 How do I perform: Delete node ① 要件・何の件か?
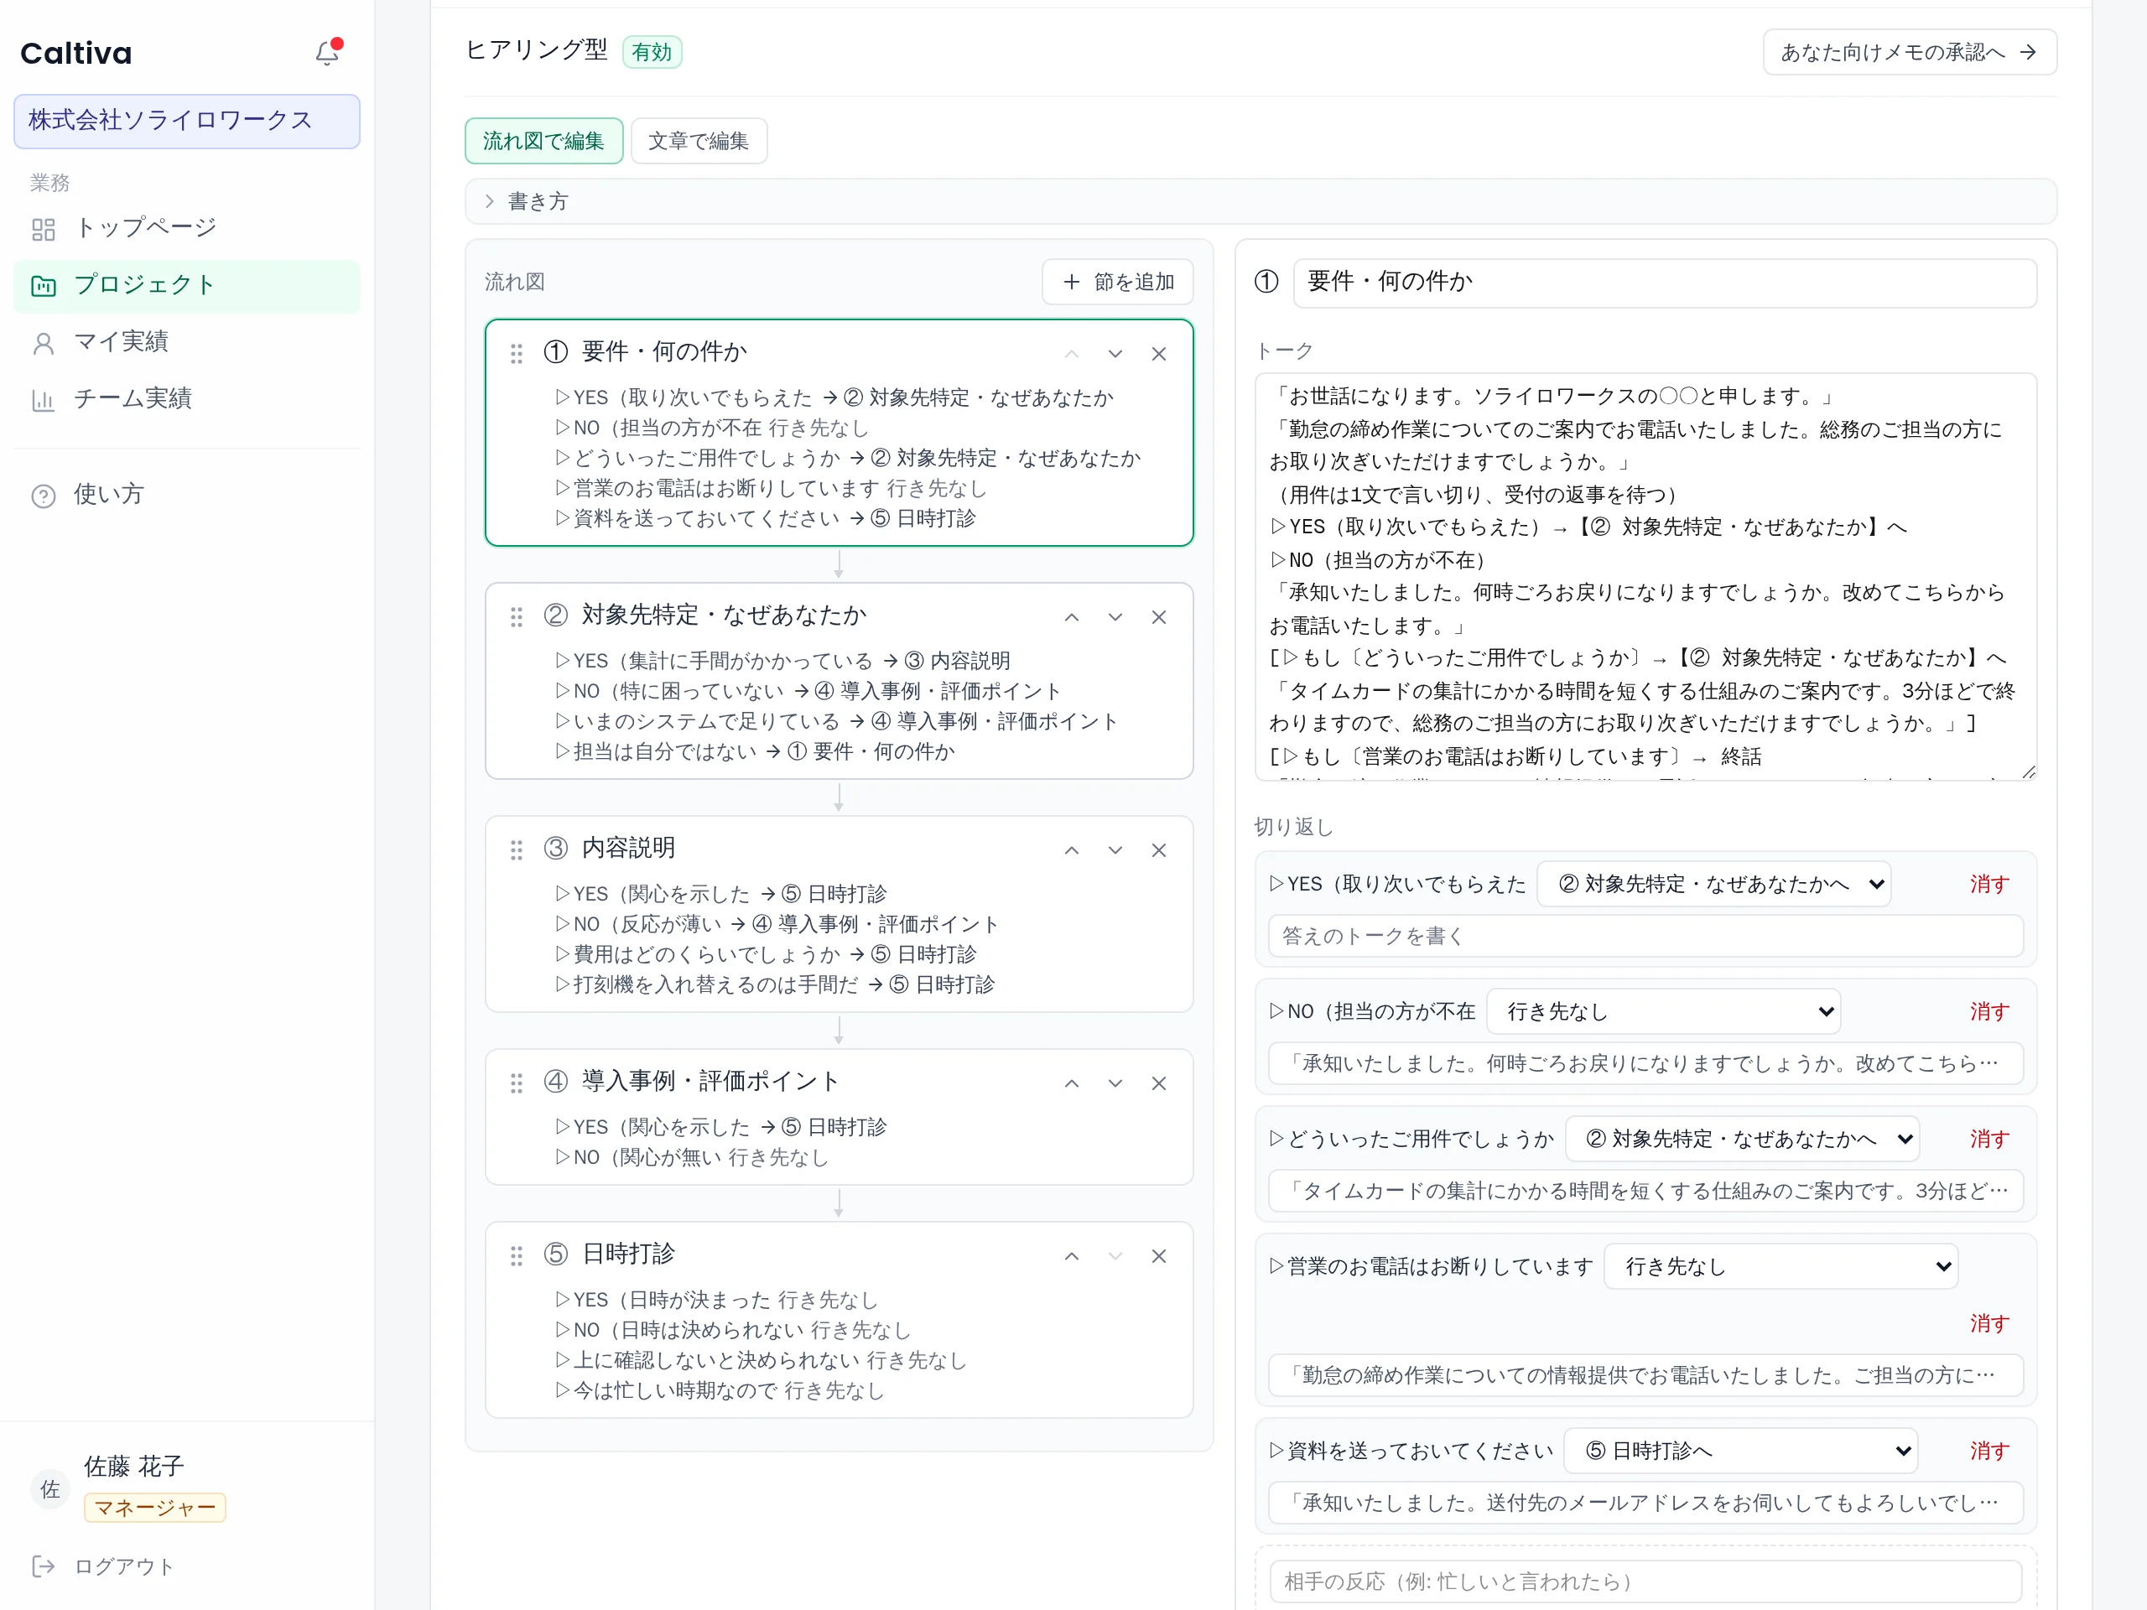(1159, 354)
